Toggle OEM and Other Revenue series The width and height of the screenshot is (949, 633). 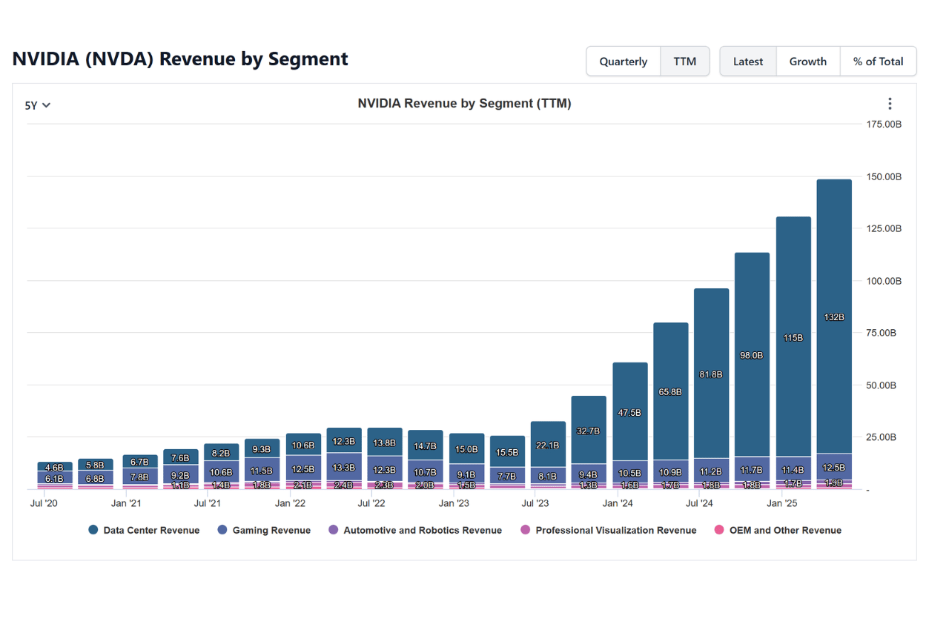(778, 530)
